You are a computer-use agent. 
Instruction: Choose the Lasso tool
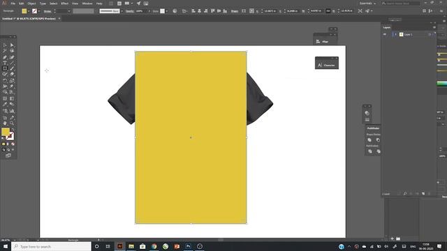pyautogui.click(x=12, y=51)
